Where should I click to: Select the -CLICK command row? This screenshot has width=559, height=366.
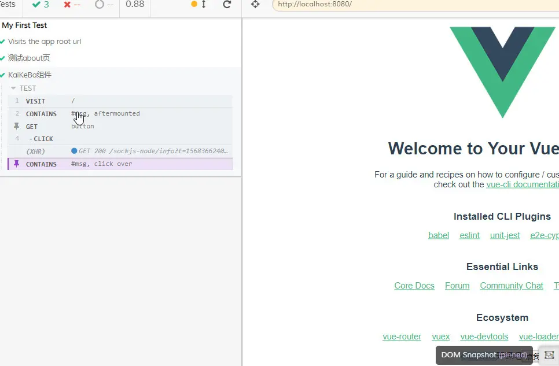coord(120,139)
